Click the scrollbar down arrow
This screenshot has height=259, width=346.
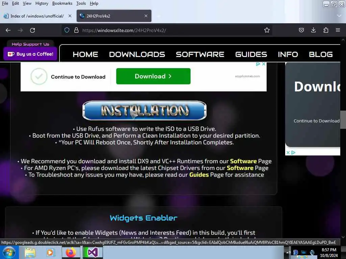[x=343, y=237]
